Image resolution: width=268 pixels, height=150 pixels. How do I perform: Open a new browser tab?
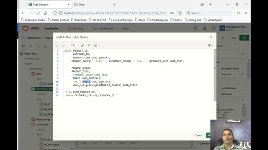210,5
